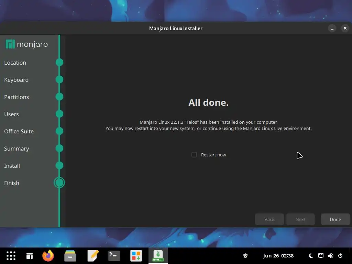This screenshot has width=352, height=264.
Task: Click the Manjaro logo in sidebar
Action: tap(27, 44)
